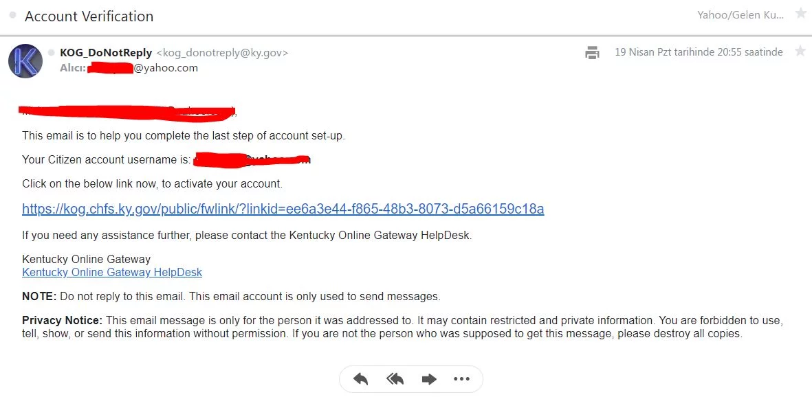
Task: Click the Account Verification subject title
Action: coord(89,16)
